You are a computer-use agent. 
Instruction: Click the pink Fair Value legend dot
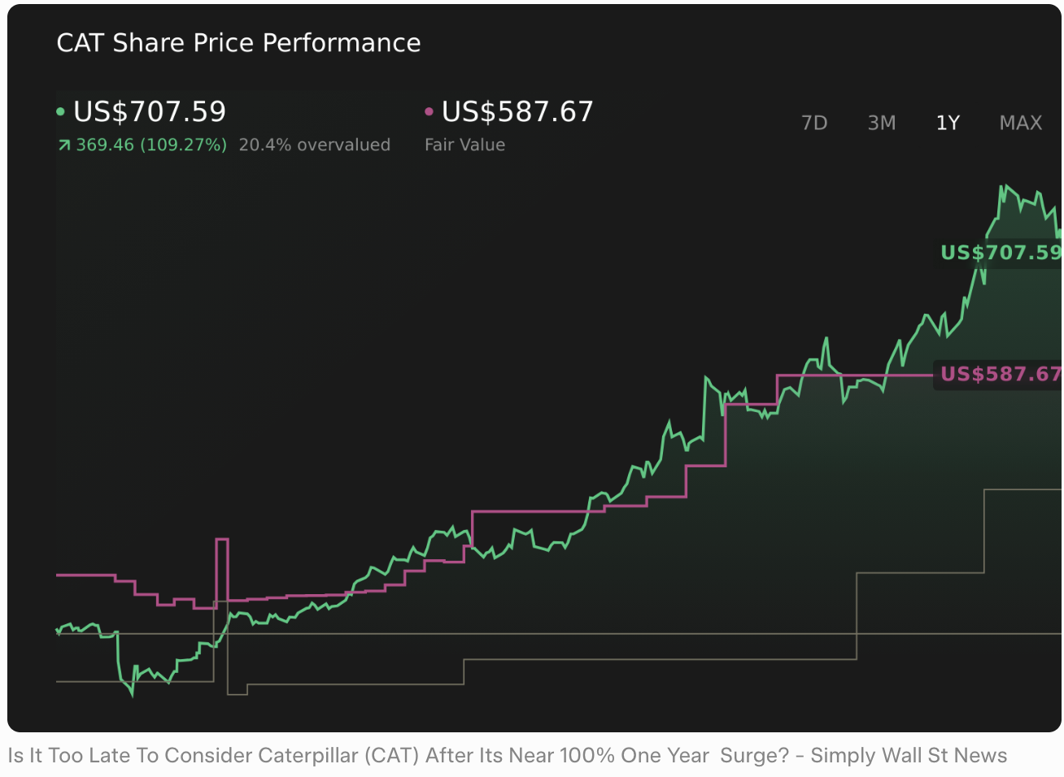429,112
